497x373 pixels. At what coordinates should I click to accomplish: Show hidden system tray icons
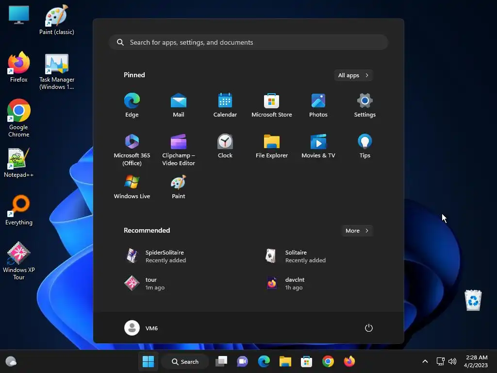[425, 361]
